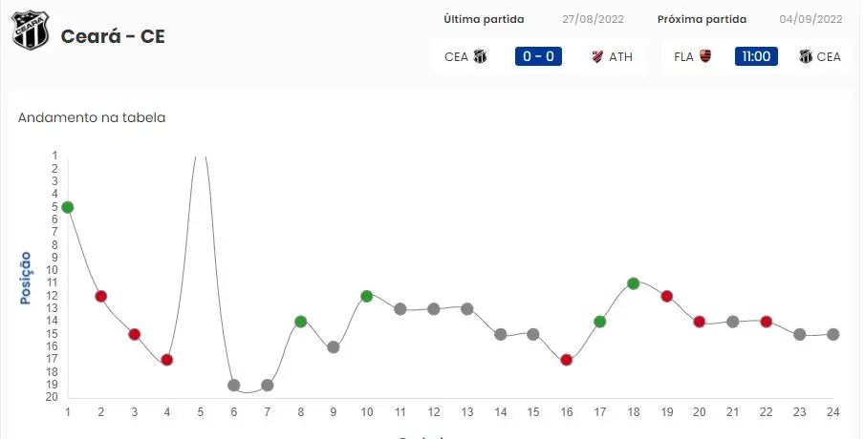865x439 pixels.
Task: Click the green data point at round 18
Action: 634,283
